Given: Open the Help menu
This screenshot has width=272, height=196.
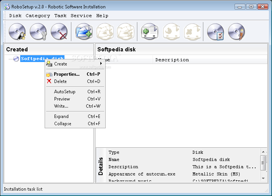Looking at the screenshot, I should click(x=102, y=16).
